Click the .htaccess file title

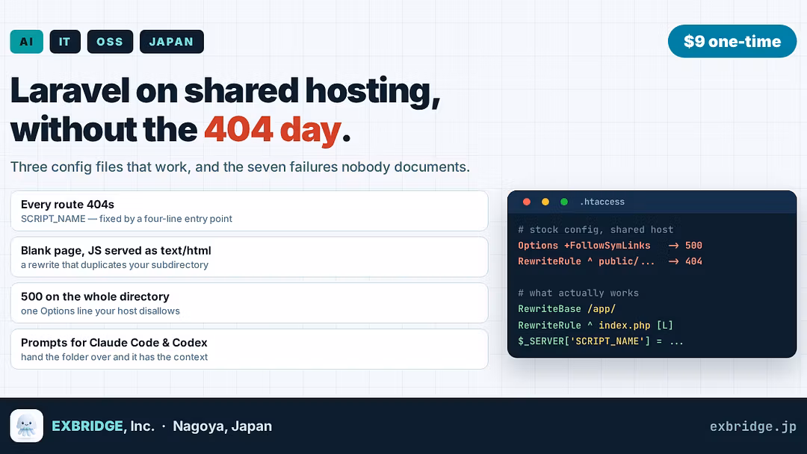(602, 202)
